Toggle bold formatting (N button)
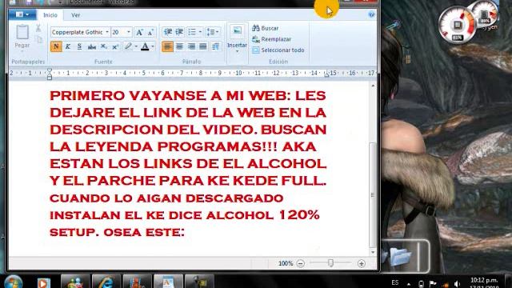 56,46
